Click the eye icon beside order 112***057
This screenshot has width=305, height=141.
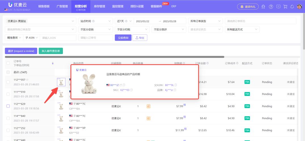(x=27, y=80)
